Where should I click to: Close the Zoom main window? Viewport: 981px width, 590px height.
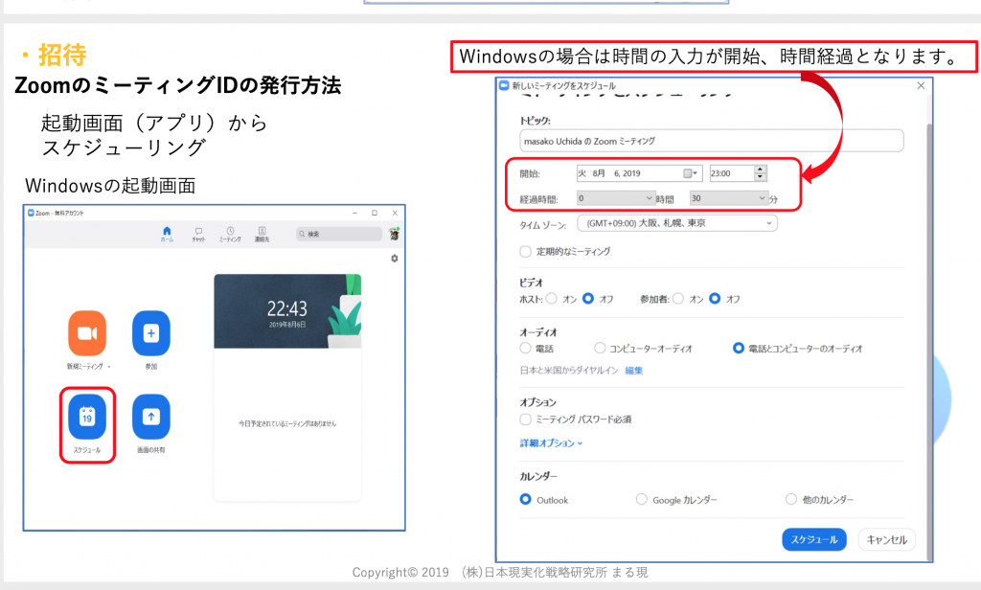(395, 213)
